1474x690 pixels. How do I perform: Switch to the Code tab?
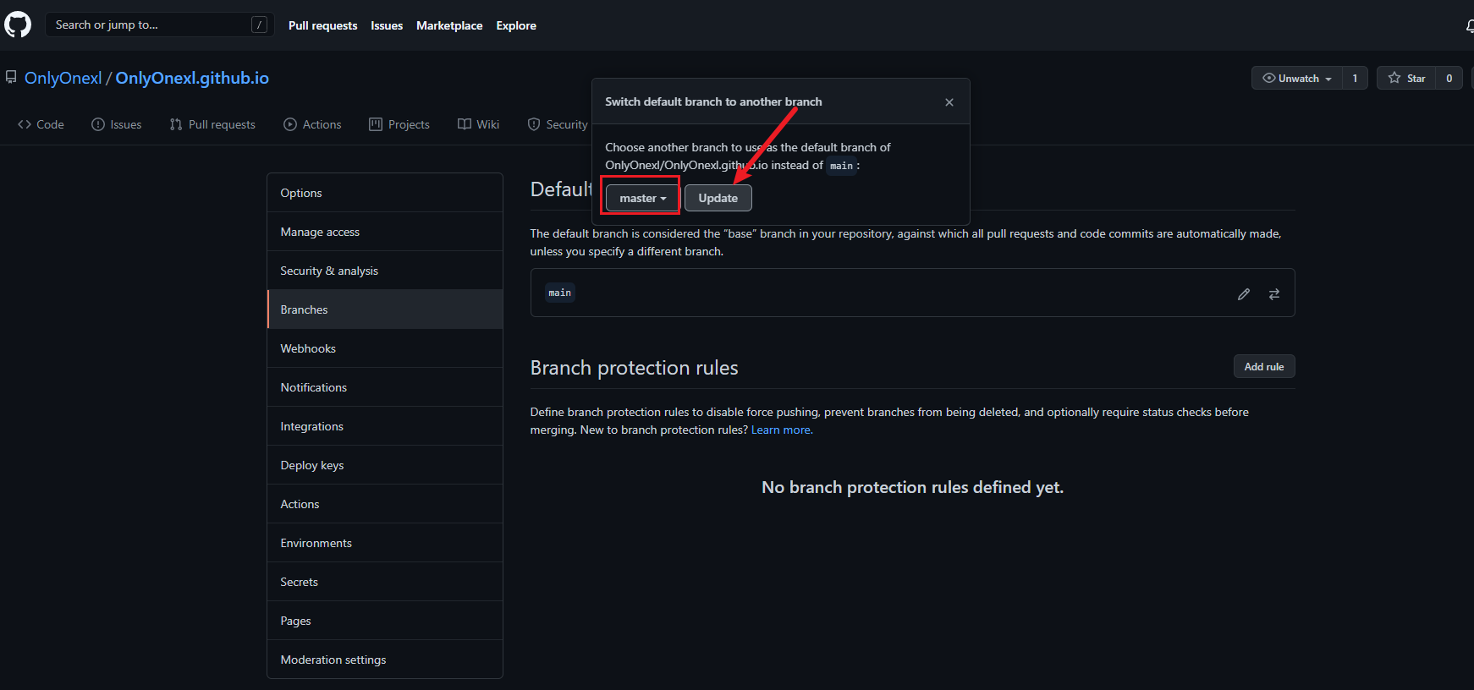click(x=41, y=124)
